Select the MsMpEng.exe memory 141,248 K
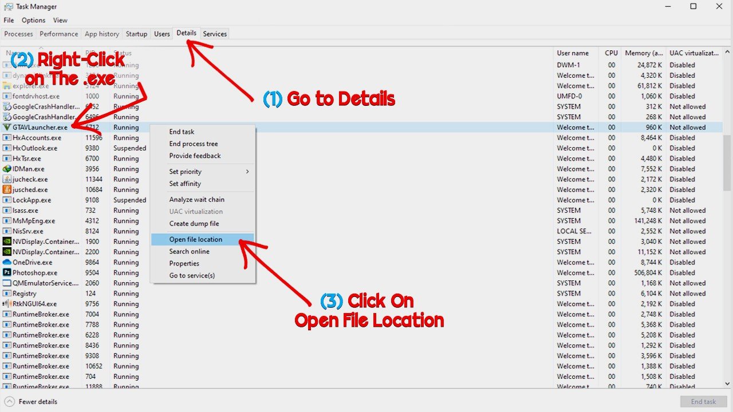 point(647,221)
